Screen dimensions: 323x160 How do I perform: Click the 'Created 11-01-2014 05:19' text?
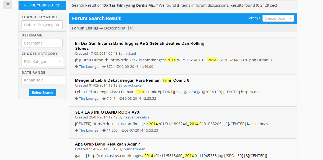96,149
